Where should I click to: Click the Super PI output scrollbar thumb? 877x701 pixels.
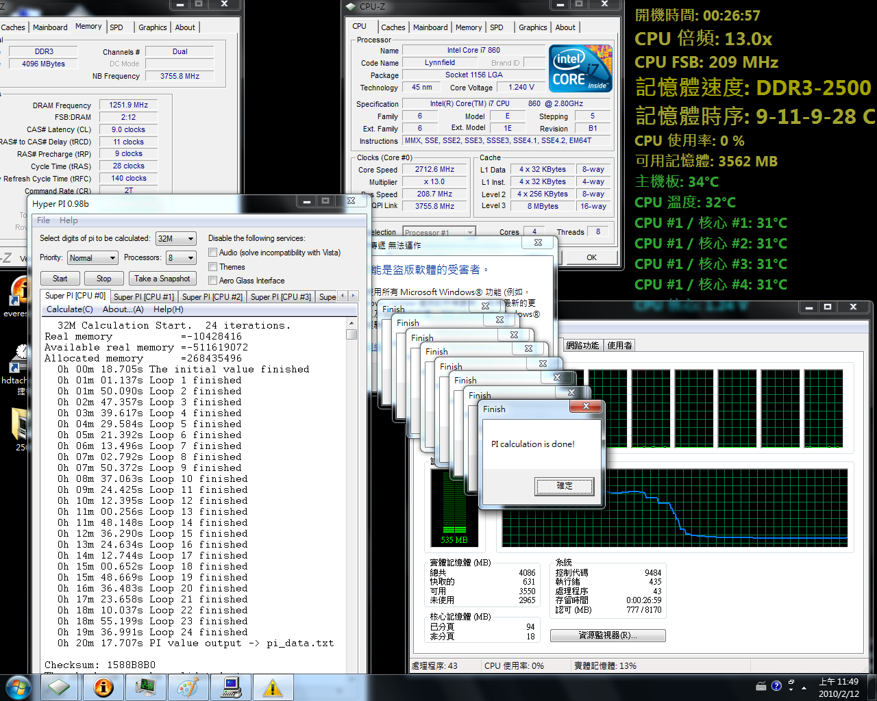click(x=351, y=334)
